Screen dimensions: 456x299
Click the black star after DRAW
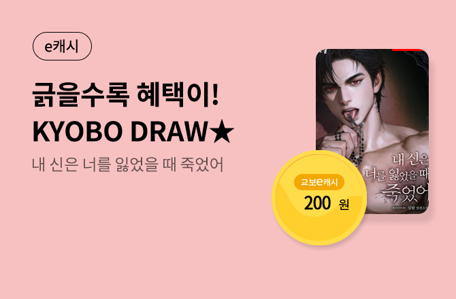coord(222,132)
